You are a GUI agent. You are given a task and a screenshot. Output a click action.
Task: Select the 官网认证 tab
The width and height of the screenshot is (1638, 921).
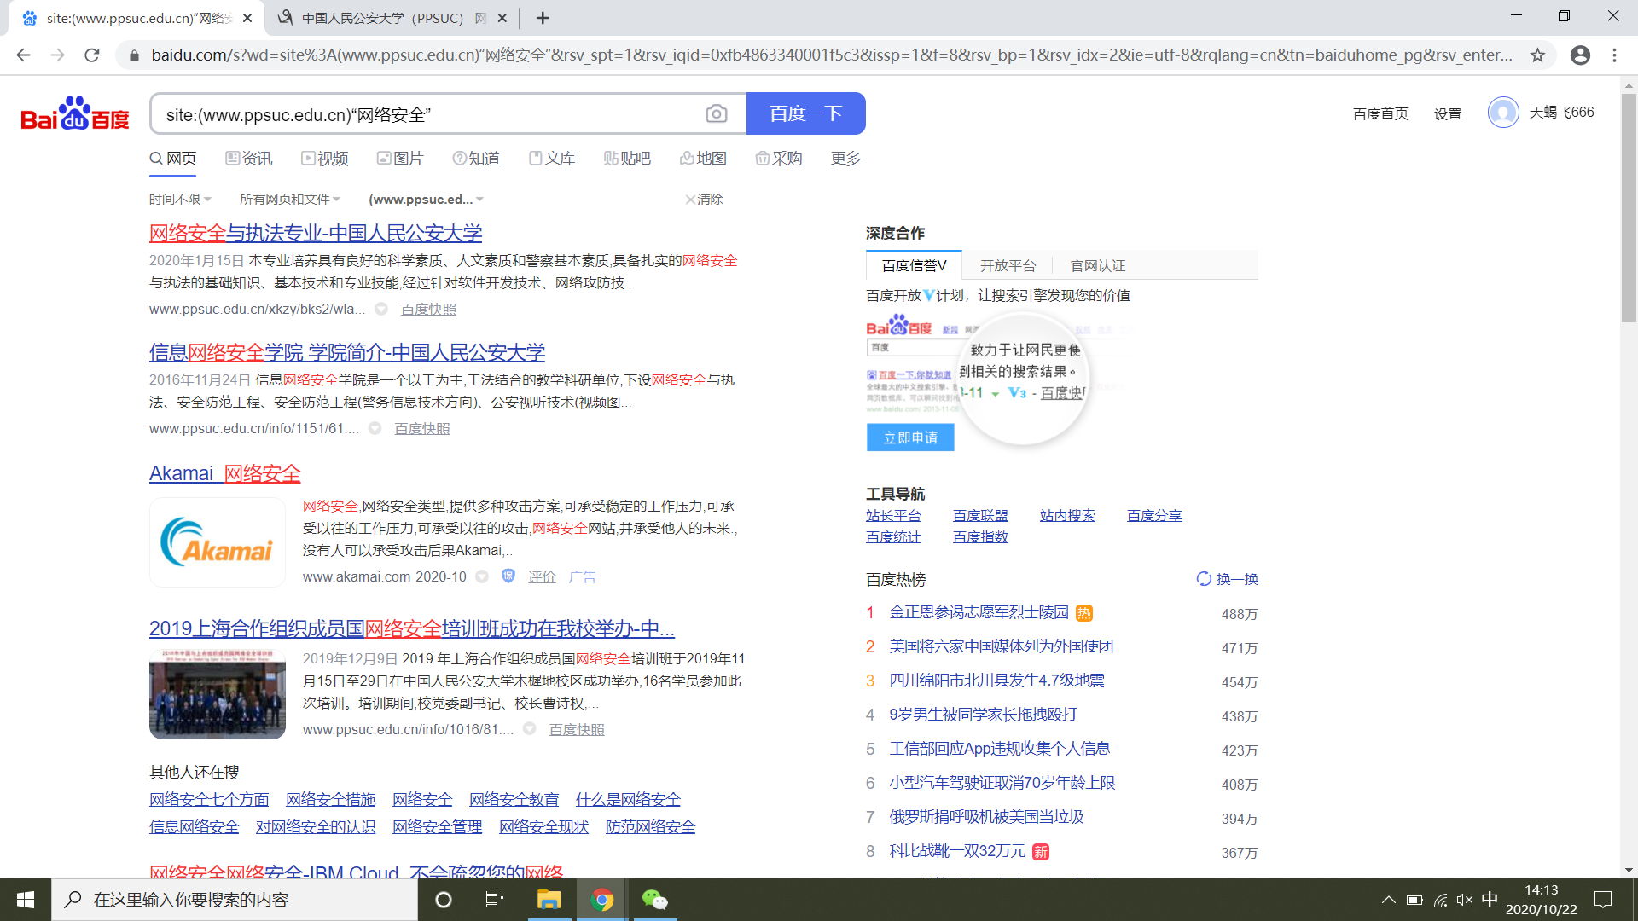pos(1097,266)
